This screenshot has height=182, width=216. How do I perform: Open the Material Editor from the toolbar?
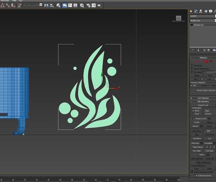click(82, 5)
